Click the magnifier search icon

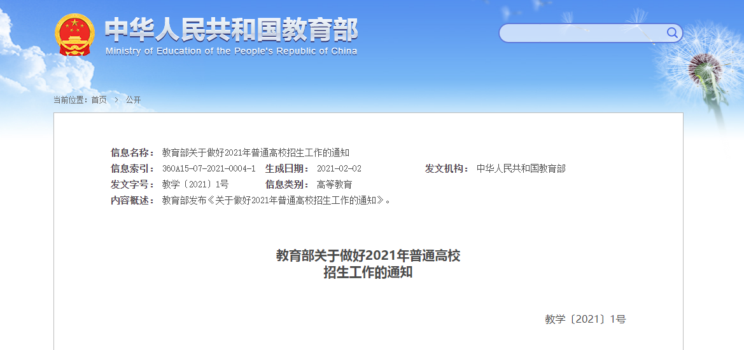672,32
